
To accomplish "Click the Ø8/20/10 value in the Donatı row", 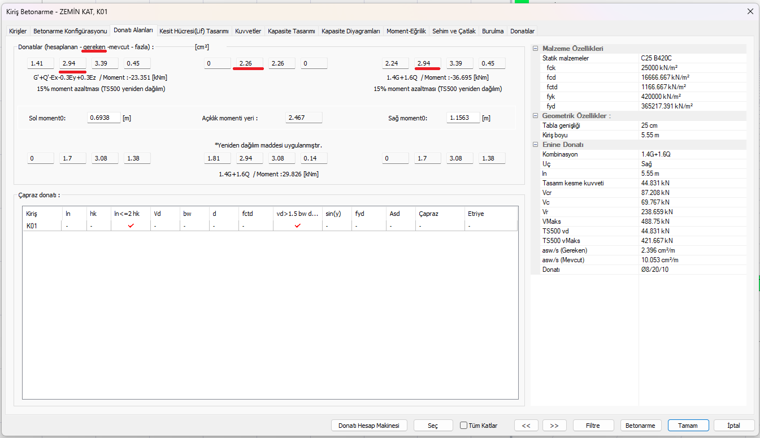I will [x=655, y=270].
